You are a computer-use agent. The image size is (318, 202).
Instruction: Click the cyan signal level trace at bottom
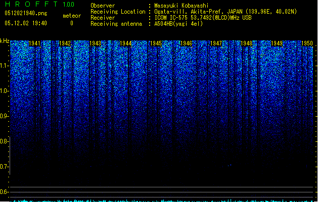point(162,200)
